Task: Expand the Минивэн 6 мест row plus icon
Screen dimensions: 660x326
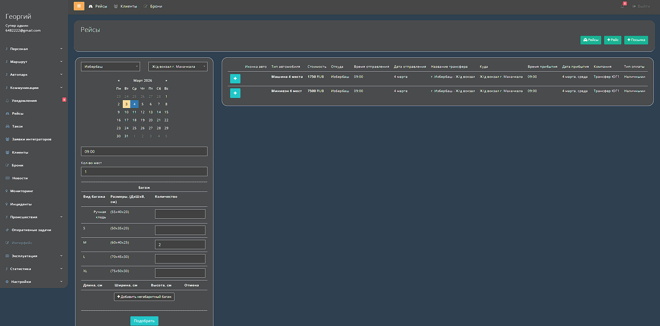Action: 235,93
